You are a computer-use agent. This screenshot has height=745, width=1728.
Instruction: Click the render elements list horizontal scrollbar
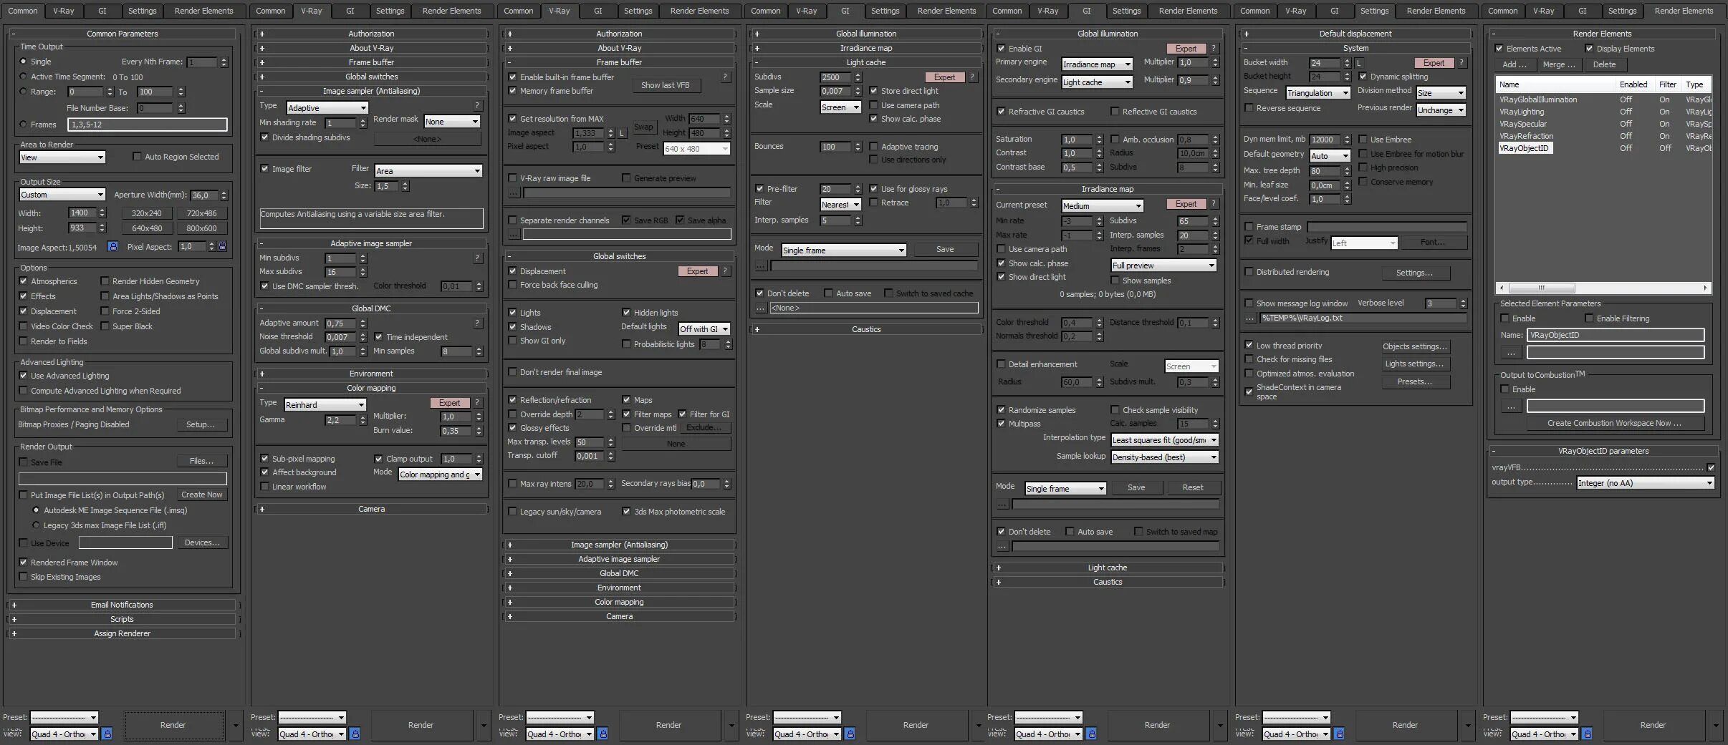coord(1542,288)
